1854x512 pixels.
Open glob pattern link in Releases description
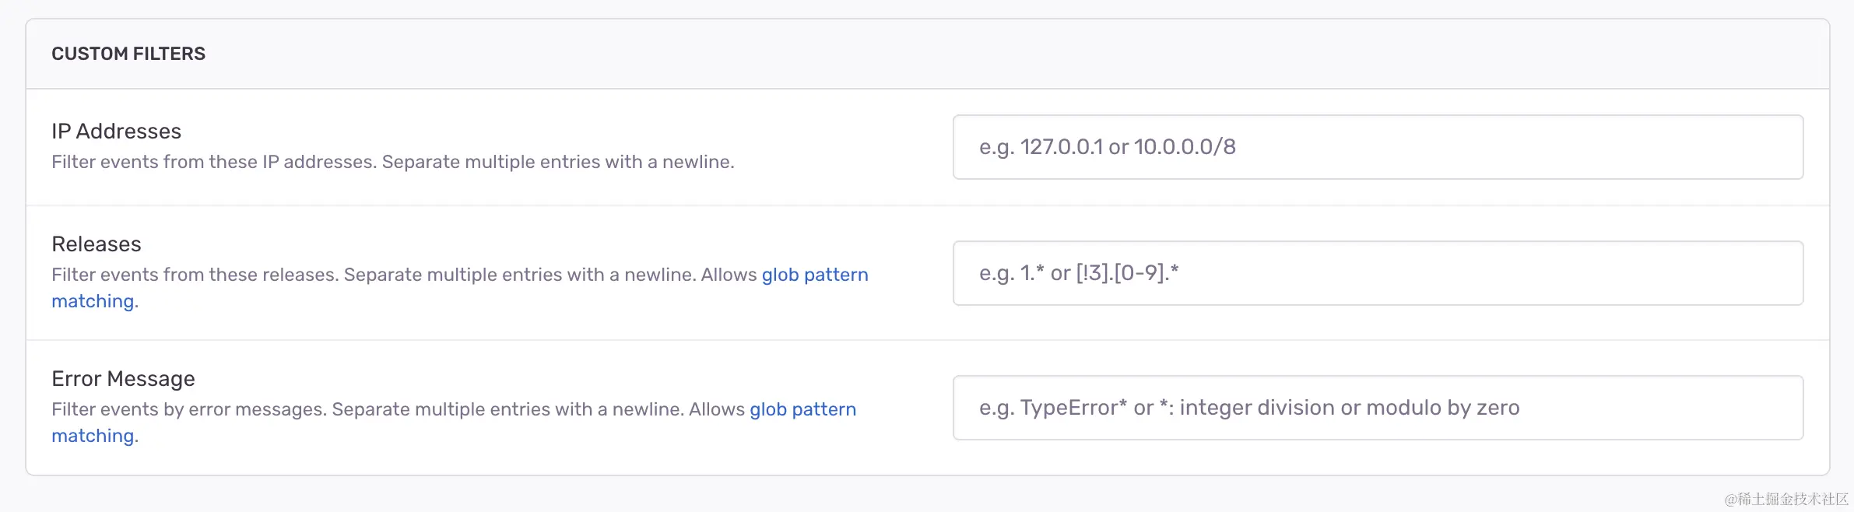[x=814, y=275]
